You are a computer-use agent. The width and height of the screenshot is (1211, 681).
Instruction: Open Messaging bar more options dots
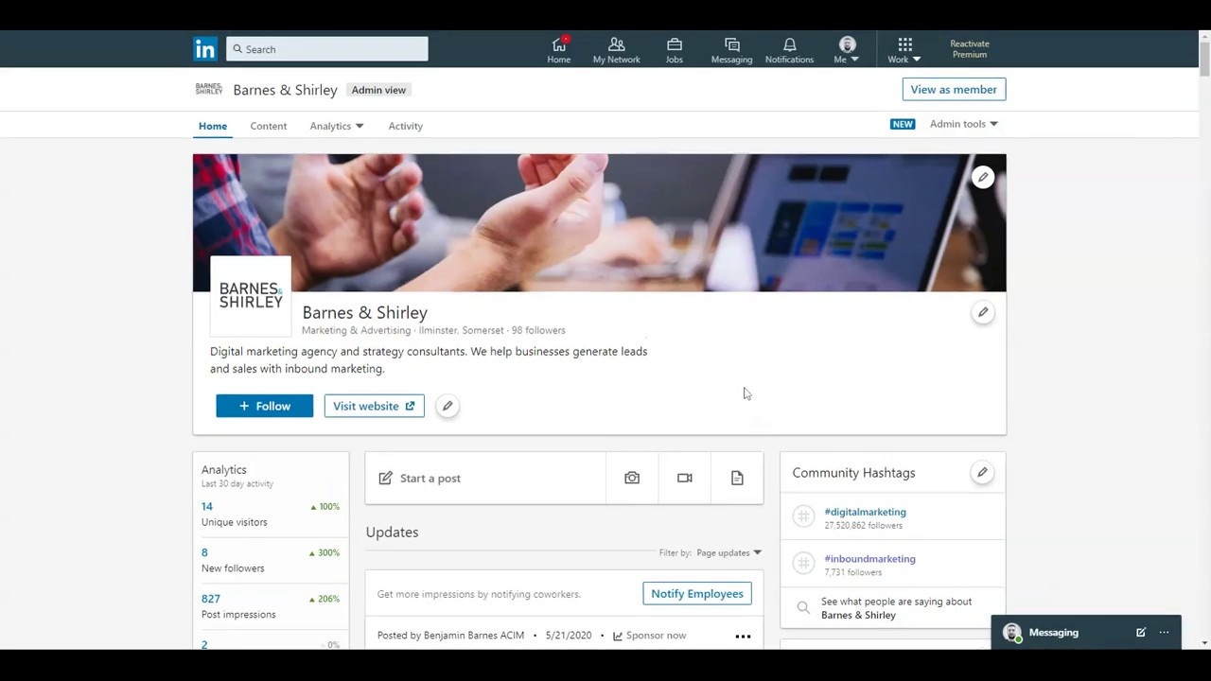pos(1165,633)
